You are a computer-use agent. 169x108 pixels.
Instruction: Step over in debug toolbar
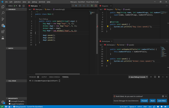pyautogui.click(x=80, y=6)
